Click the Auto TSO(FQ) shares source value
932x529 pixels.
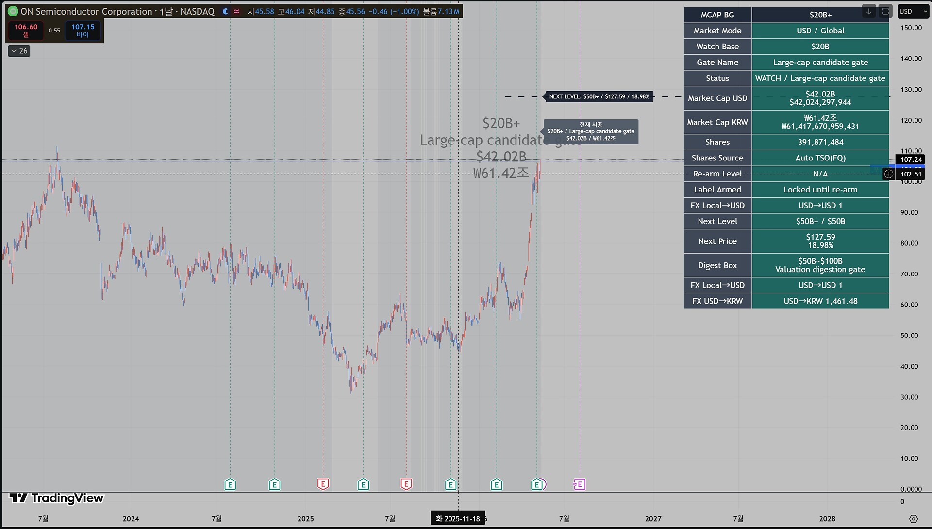(x=820, y=158)
